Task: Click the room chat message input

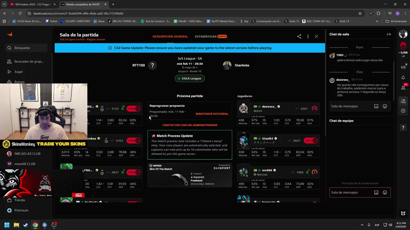Action: pos(351,106)
